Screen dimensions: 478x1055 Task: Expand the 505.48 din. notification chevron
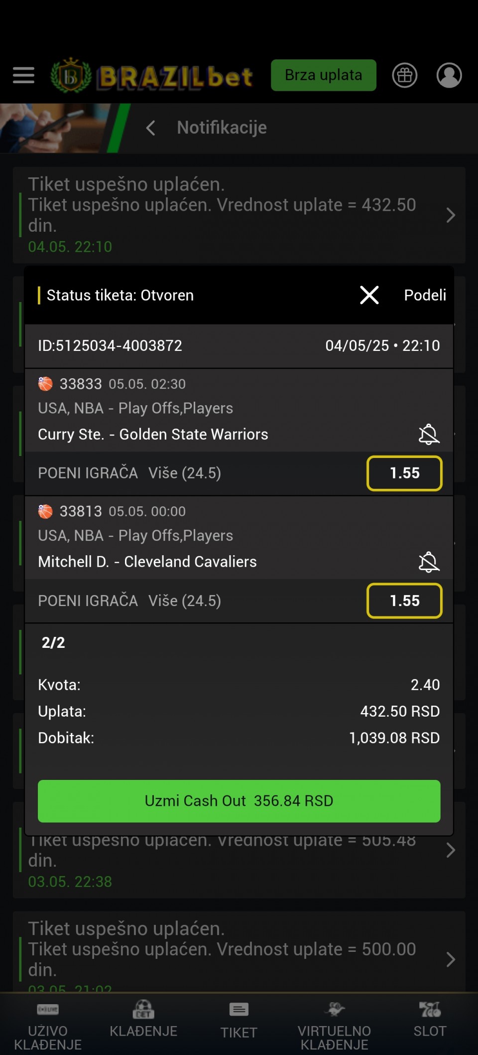coord(451,850)
